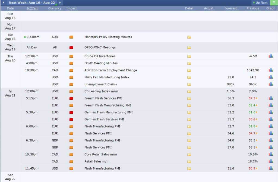The height and width of the screenshot is (182, 278).
Task: Click the 11:30am time for AUD event
Action: 33,37
